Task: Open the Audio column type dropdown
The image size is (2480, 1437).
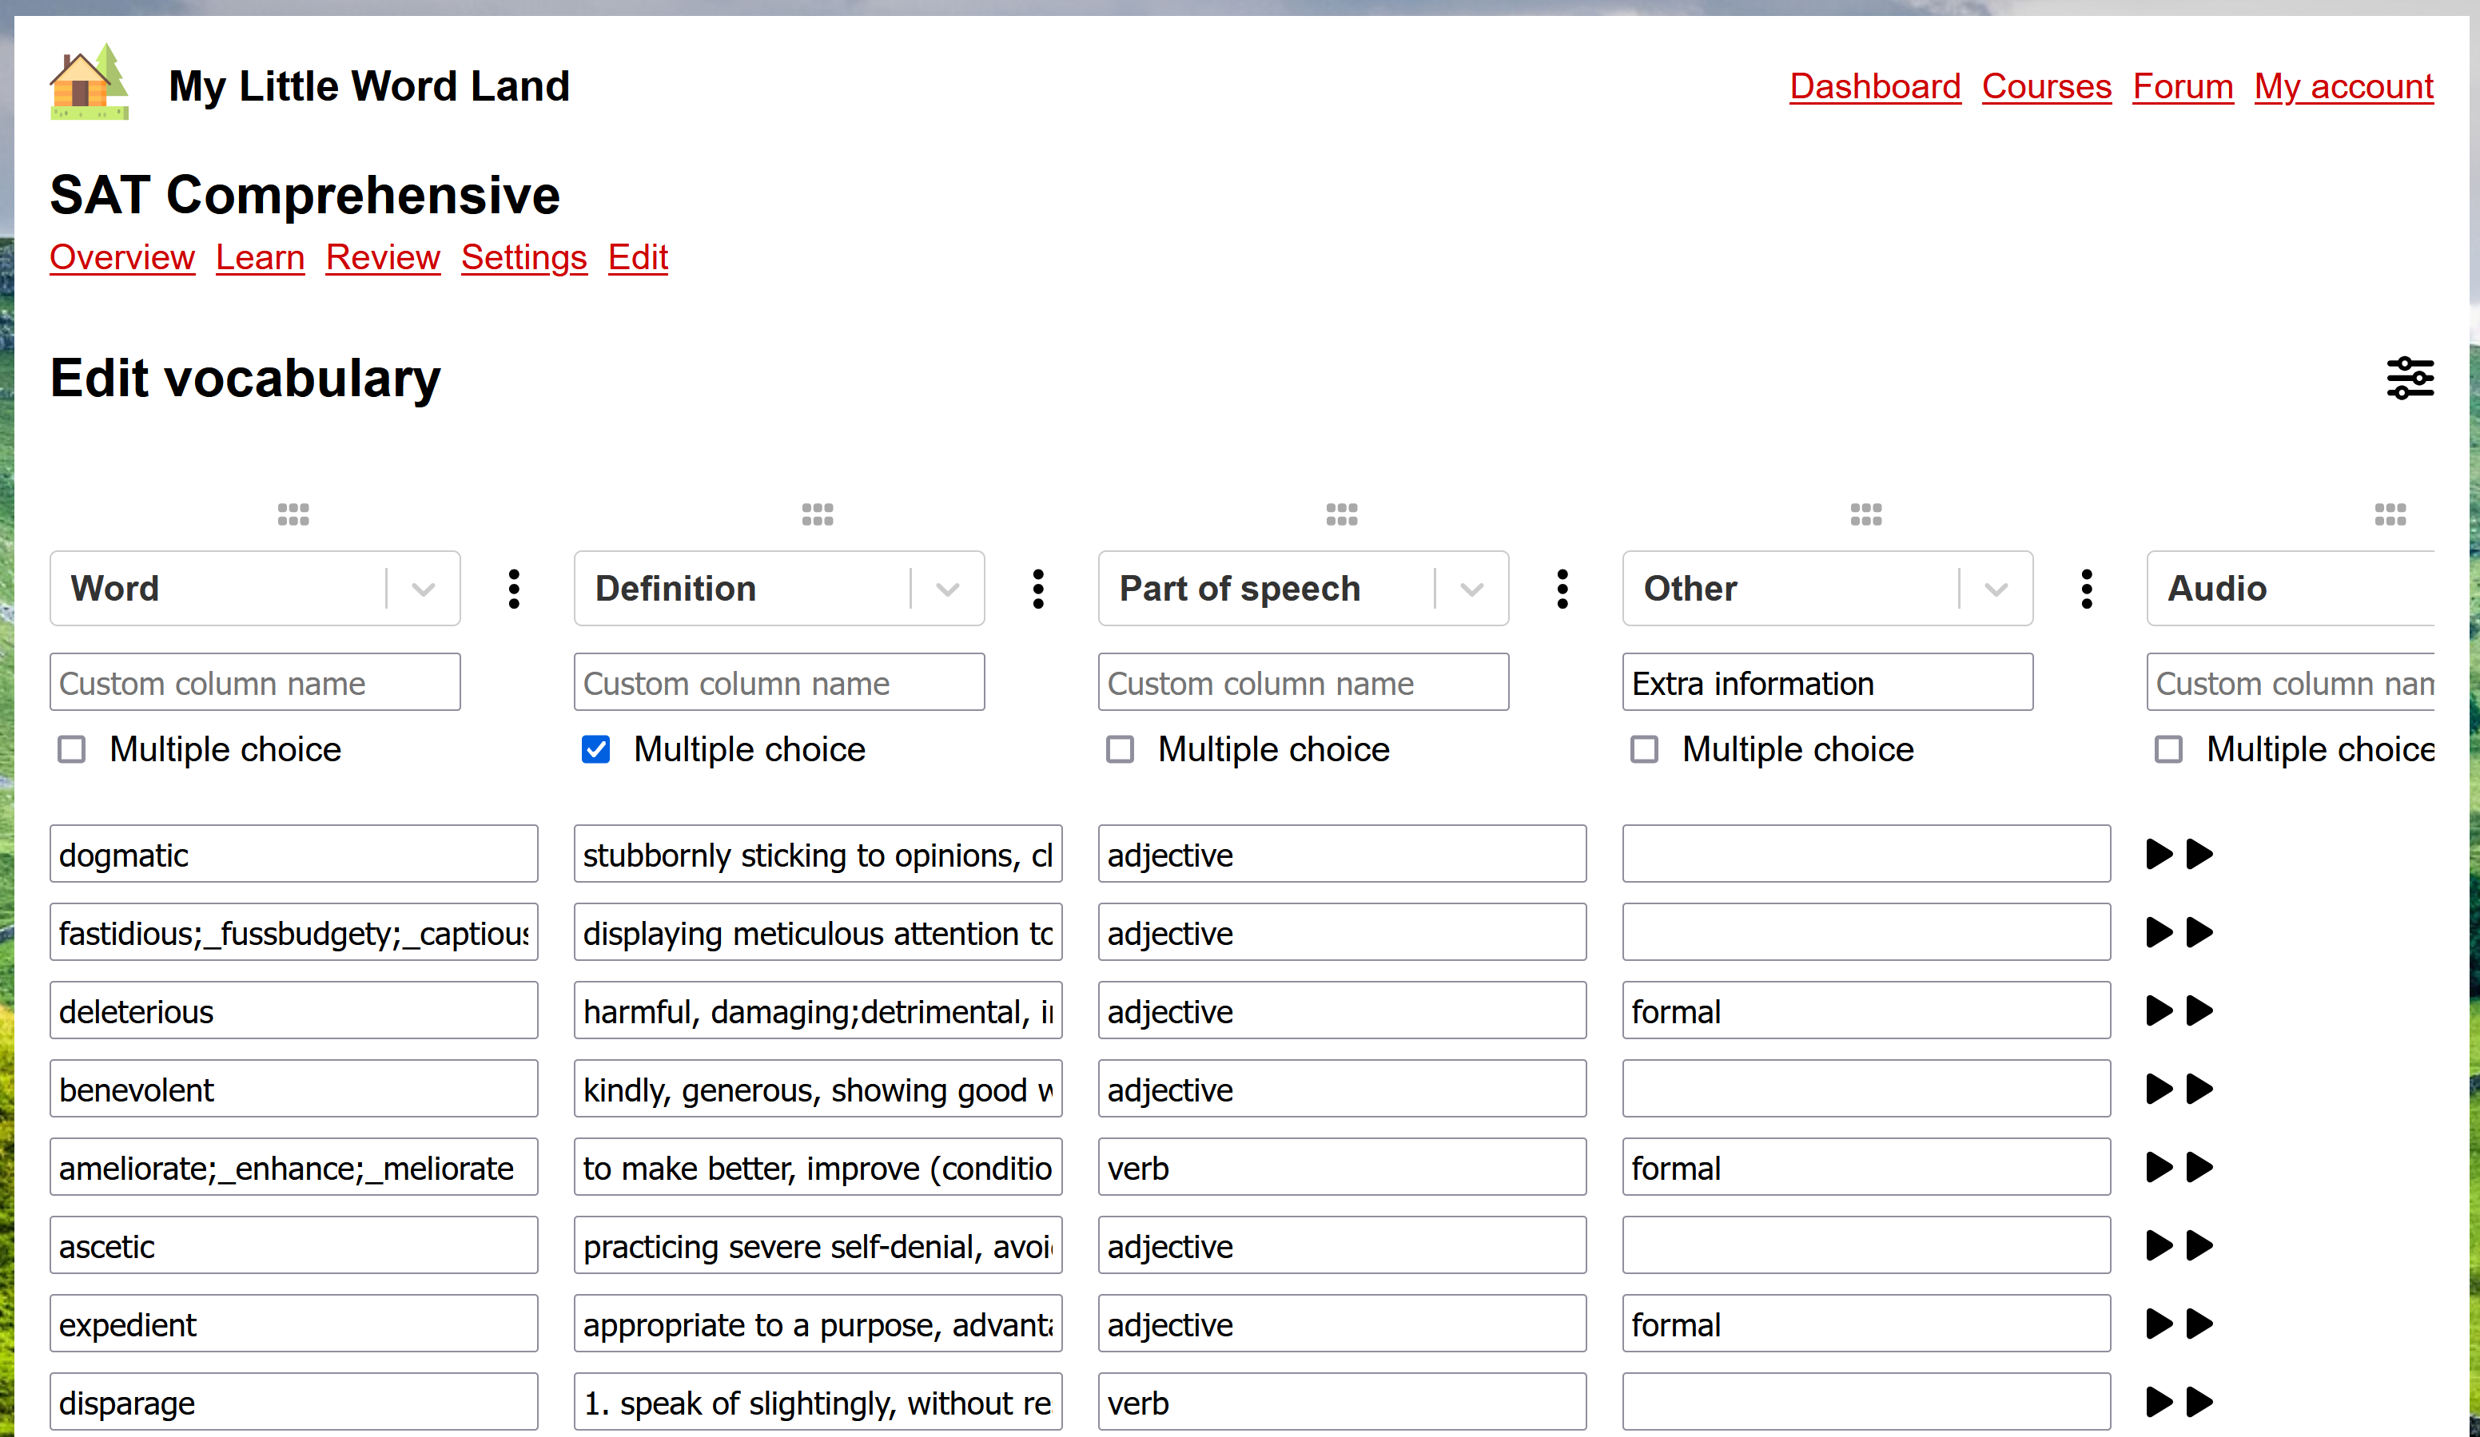Action: (2291, 588)
